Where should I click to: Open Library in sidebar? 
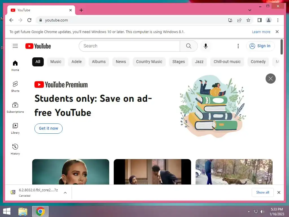tap(15, 129)
